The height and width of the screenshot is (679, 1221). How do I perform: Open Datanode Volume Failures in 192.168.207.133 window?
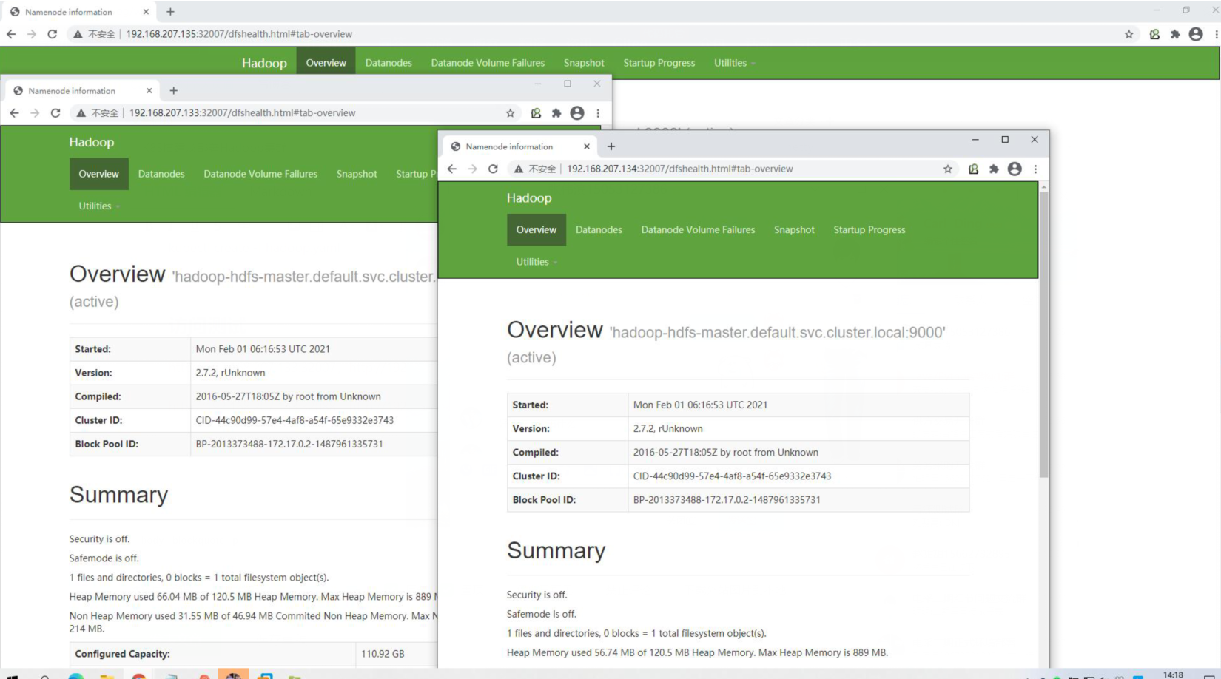[x=260, y=174]
